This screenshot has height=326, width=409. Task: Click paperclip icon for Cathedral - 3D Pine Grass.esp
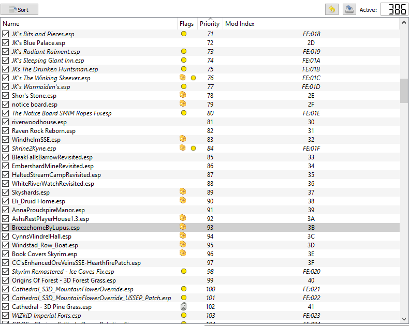(183, 306)
